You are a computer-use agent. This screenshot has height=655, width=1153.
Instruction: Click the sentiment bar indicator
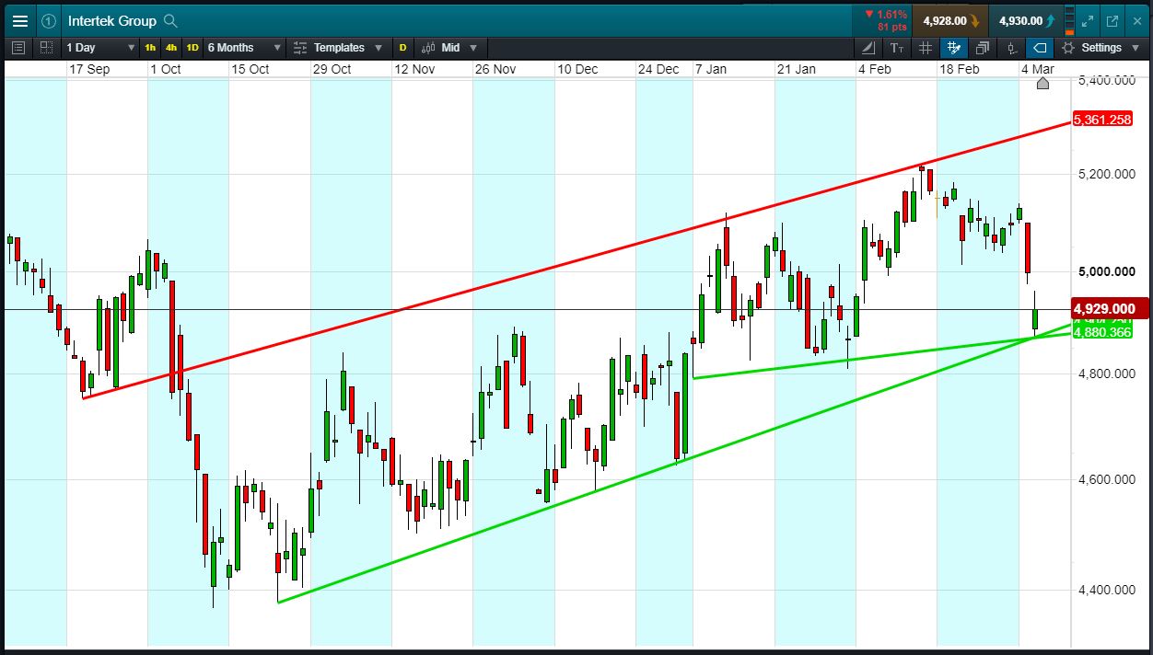[1068, 20]
